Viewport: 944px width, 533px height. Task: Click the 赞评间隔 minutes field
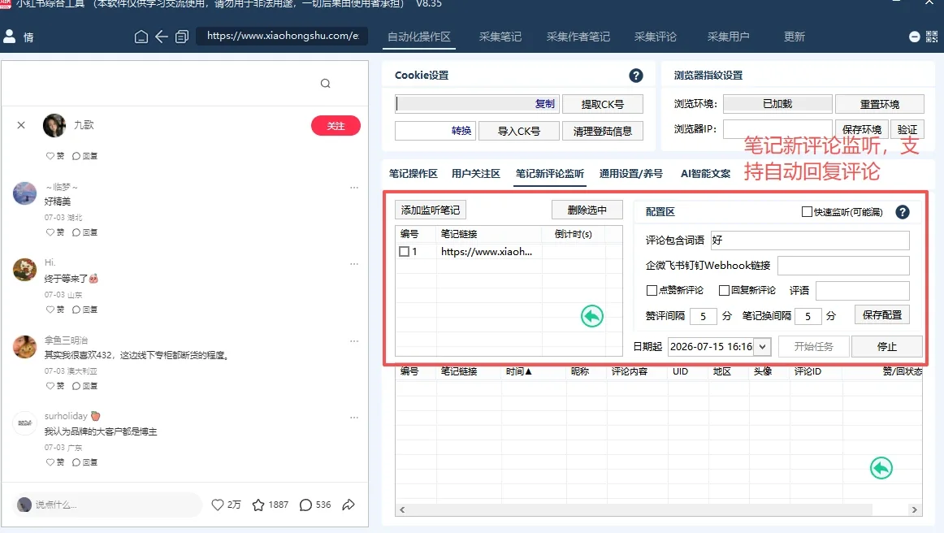(704, 316)
